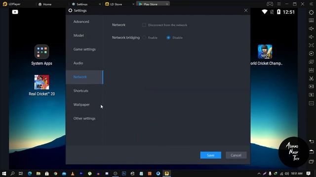The image size is (316, 177).
Task: Select the Network settings section
Action: [84, 77]
